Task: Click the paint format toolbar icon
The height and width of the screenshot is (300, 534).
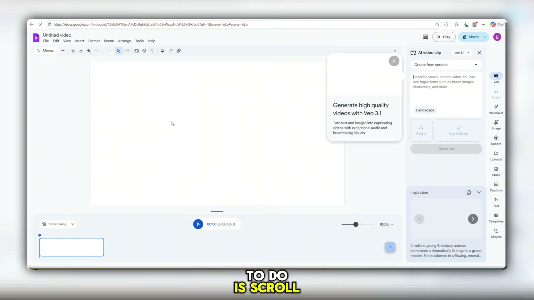Action: point(152,51)
